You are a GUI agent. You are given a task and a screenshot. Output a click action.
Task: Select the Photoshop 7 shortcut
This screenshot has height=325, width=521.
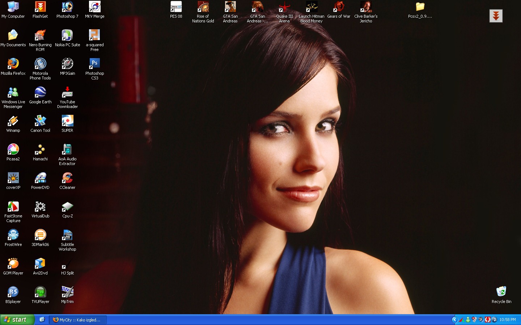tap(67, 10)
